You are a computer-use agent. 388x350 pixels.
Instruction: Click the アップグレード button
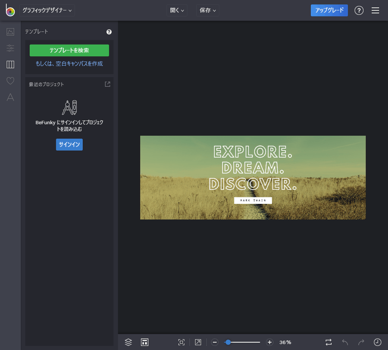pyautogui.click(x=329, y=10)
